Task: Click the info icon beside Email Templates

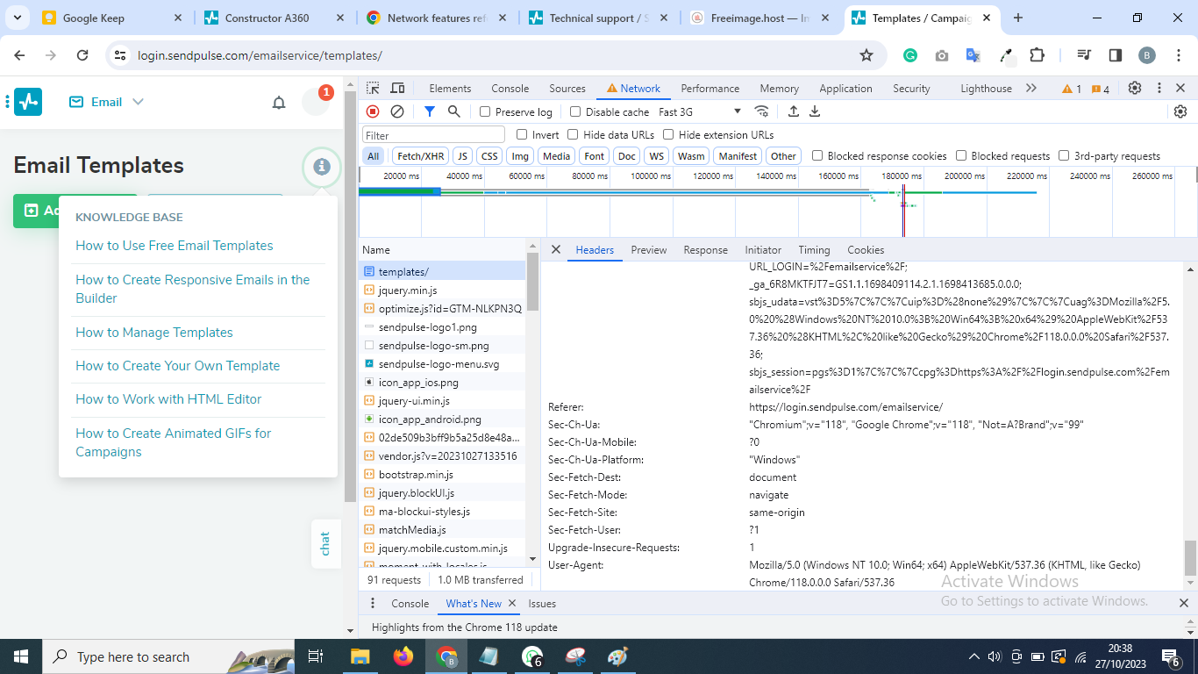Action: pyautogui.click(x=322, y=166)
